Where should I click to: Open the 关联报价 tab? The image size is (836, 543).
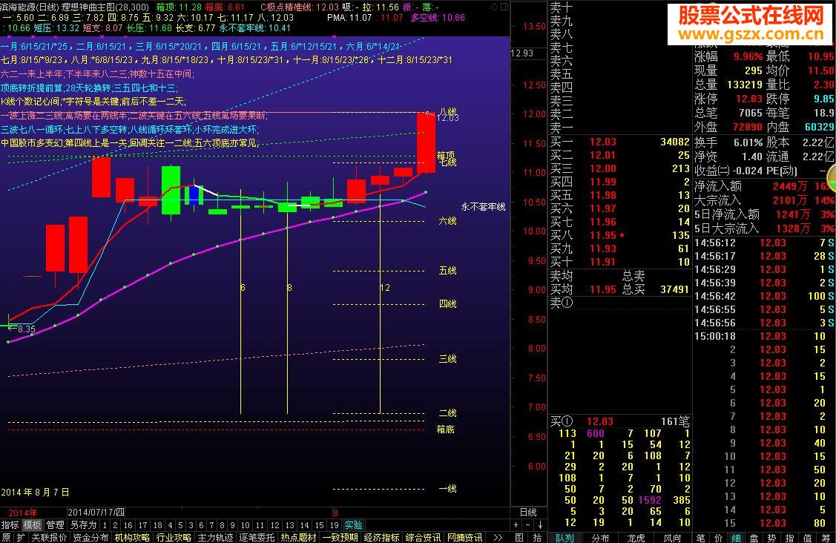click(x=49, y=538)
